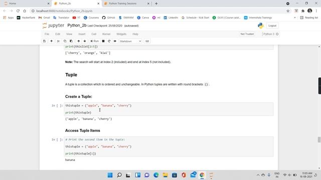Open the File menu
Image resolution: width=321 pixels, height=180 pixels.
pyautogui.click(x=47, y=34)
